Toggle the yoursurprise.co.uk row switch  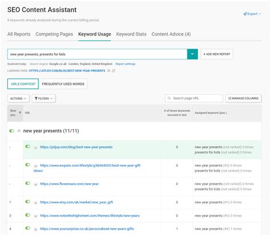coord(28,228)
